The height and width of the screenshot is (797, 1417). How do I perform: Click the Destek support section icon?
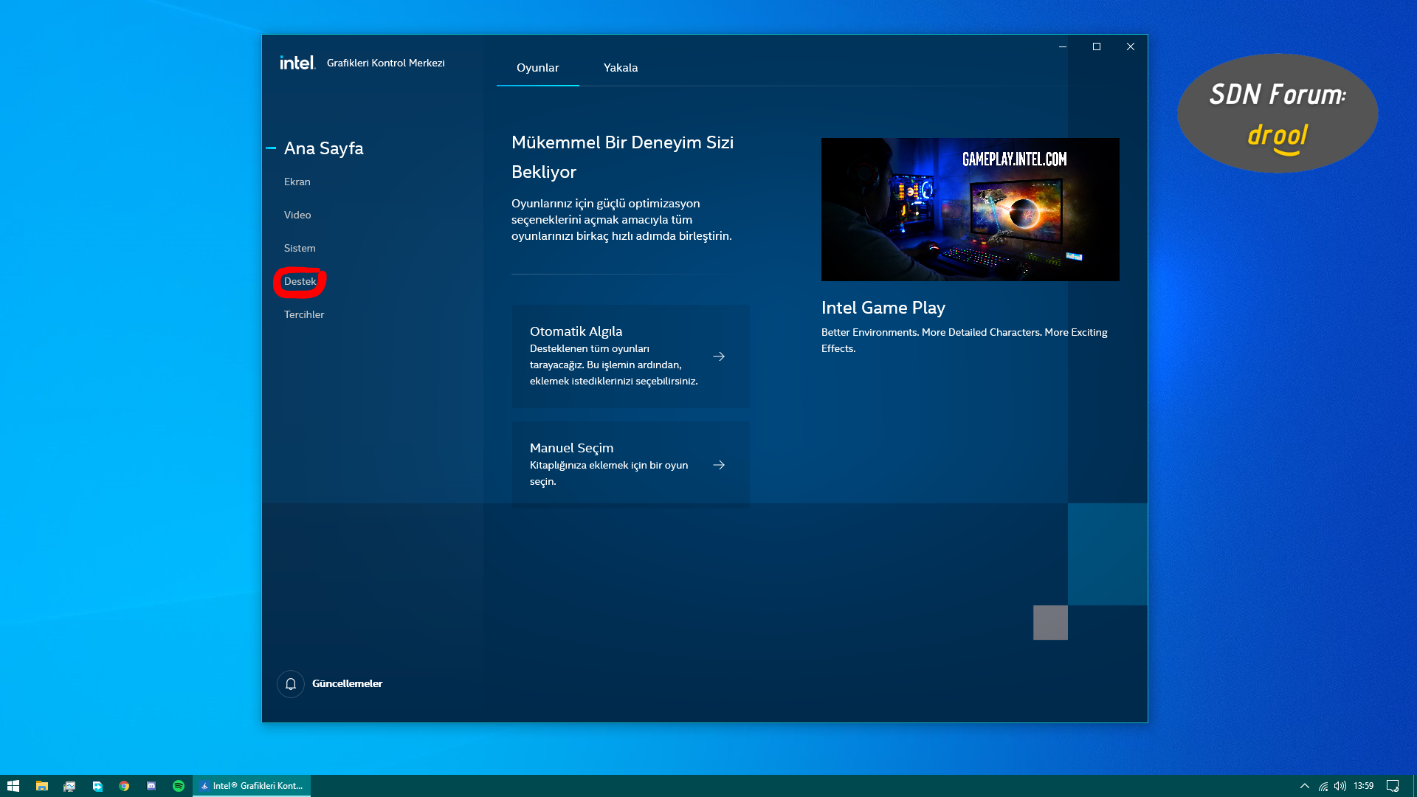(x=299, y=281)
